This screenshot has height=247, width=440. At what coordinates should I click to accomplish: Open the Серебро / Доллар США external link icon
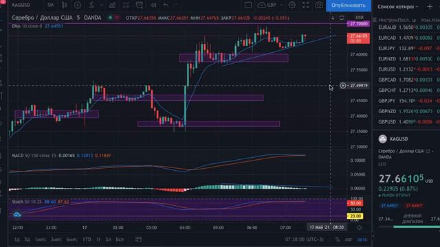tap(428, 151)
